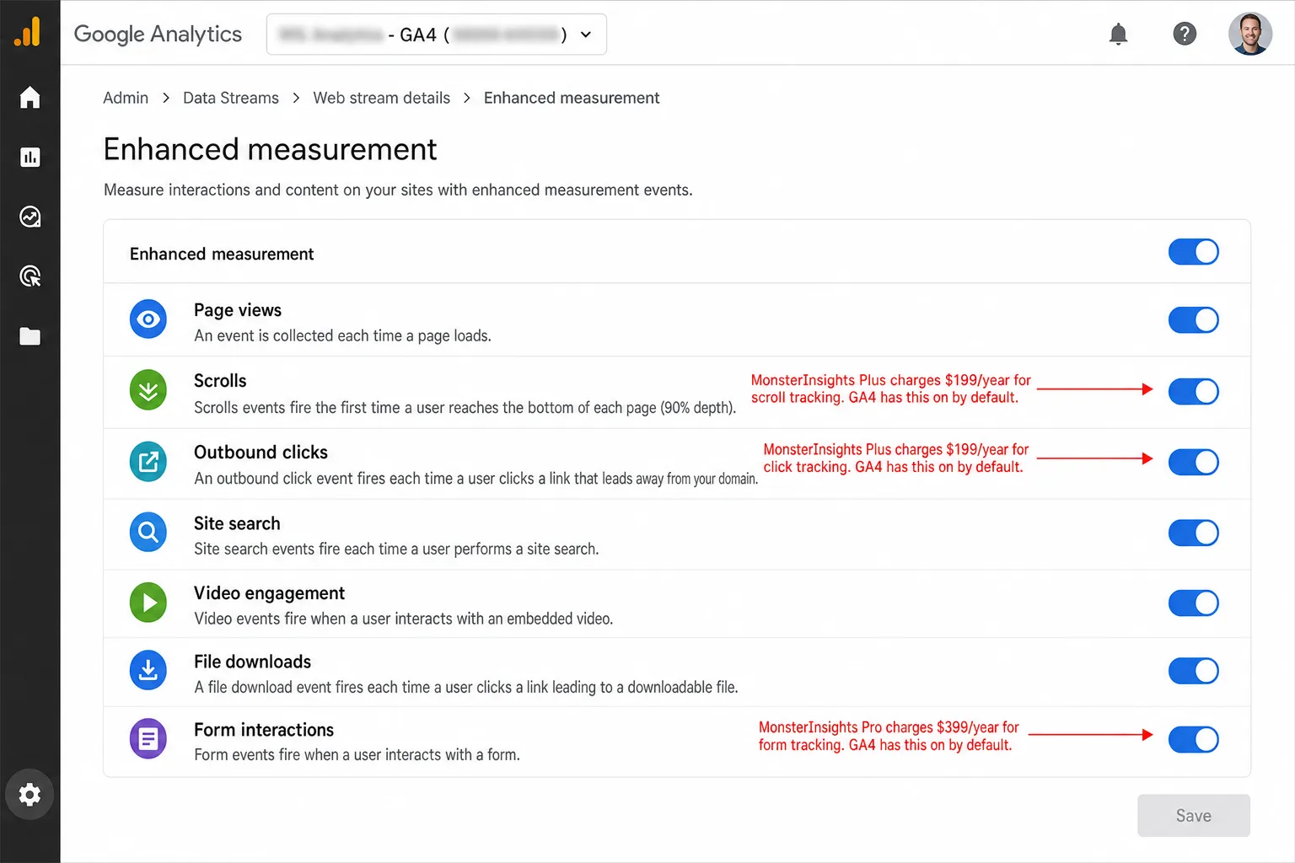Toggle Outbound clicks switch
Image resolution: width=1295 pixels, height=863 pixels.
pyautogui.click(x=1193, y=462)
